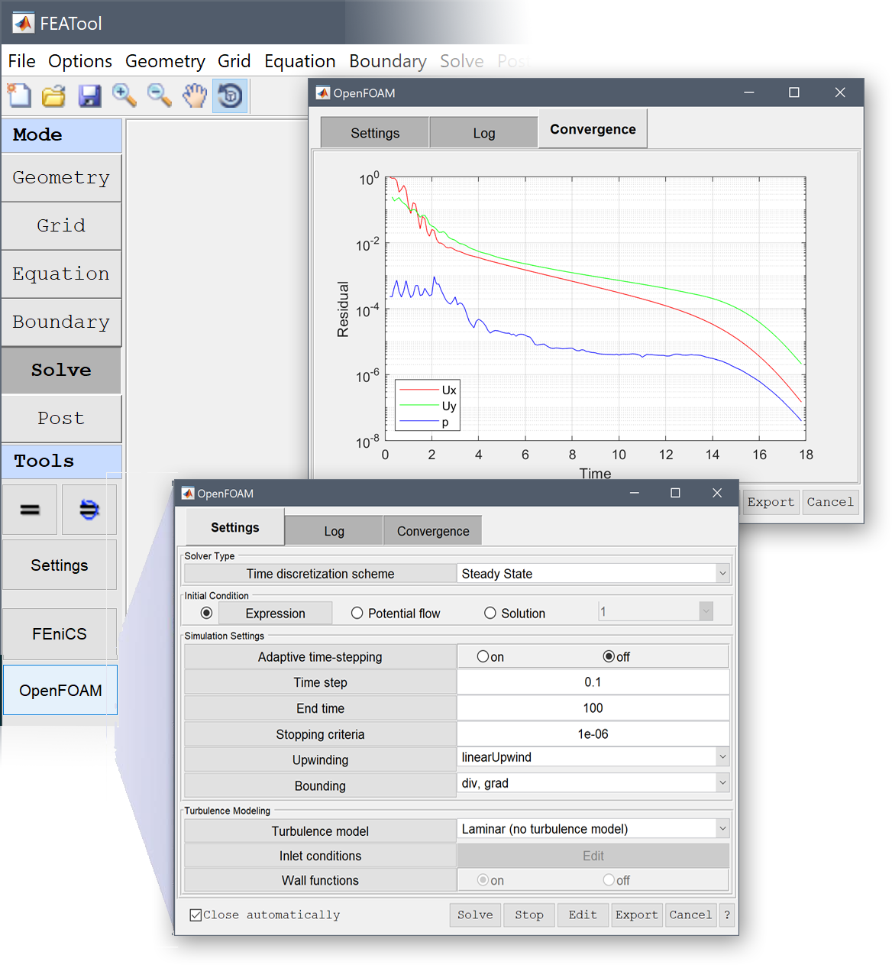Screen dimensions: 892x965
Task: Open the Geometry menu in menu bar
Action: [x=165, y=61]
